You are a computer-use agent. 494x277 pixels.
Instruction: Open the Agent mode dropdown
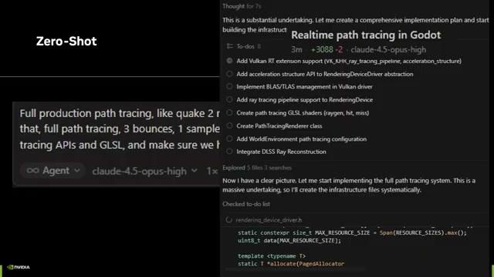pyautogui.click(x=52, y=171)
